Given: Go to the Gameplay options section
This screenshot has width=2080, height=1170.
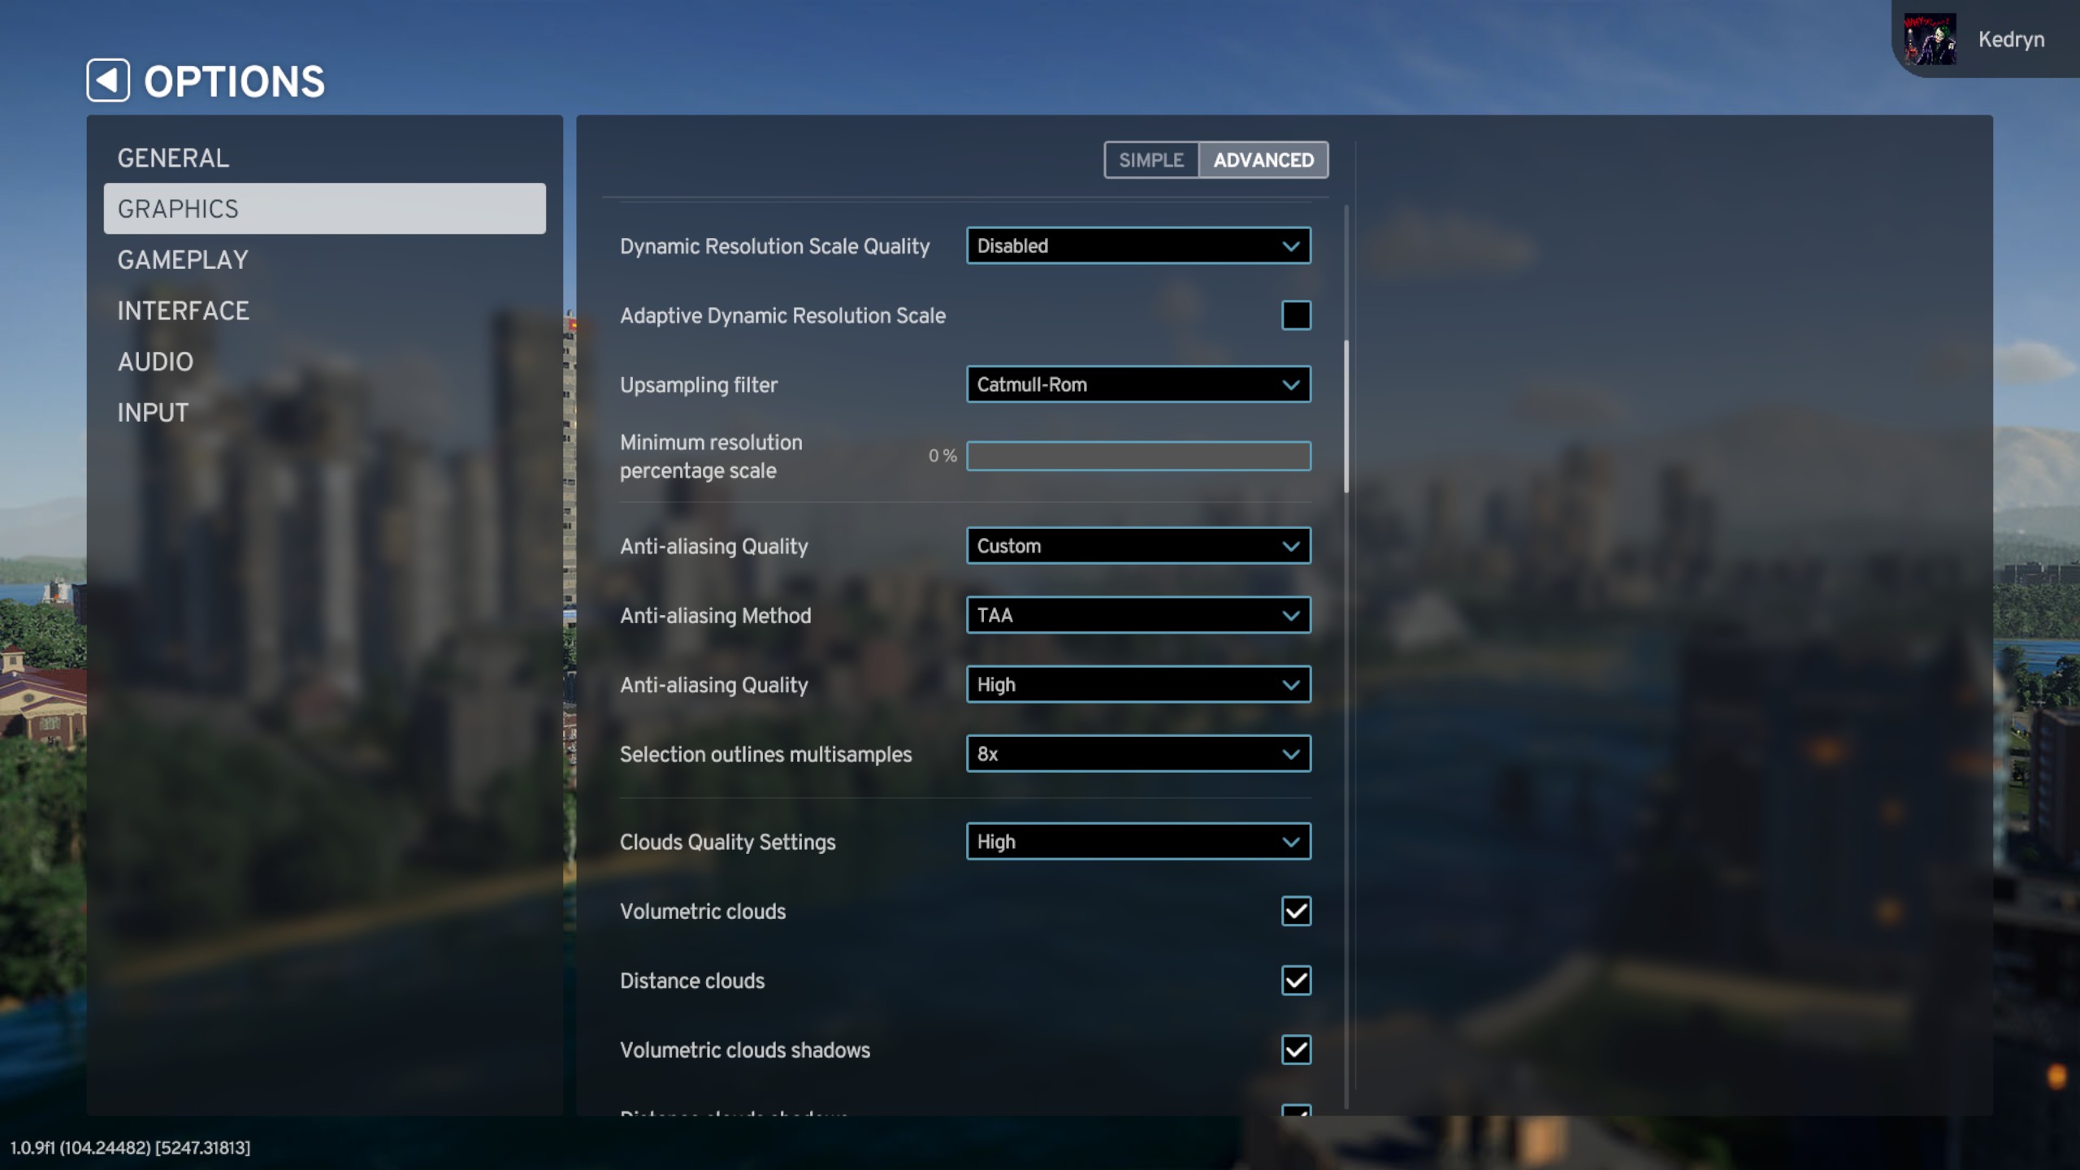Looking at the screenshot, I should (x=183, y=260).
